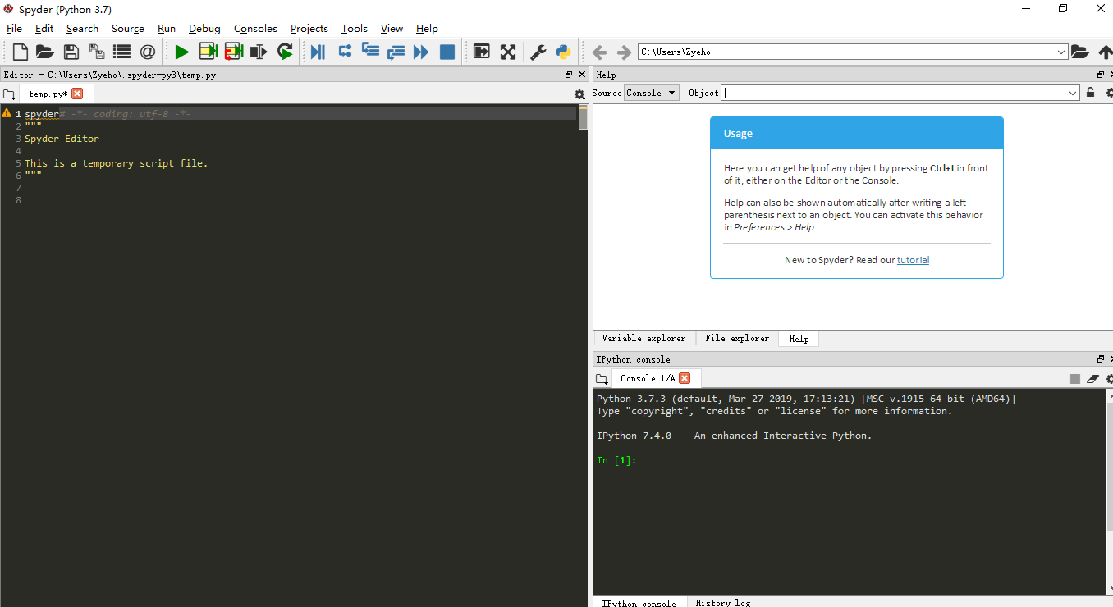Screen dimensions: 1113x607
Task: Browse editor tabs icon left of temp.py
Action: tap(9, 94)
